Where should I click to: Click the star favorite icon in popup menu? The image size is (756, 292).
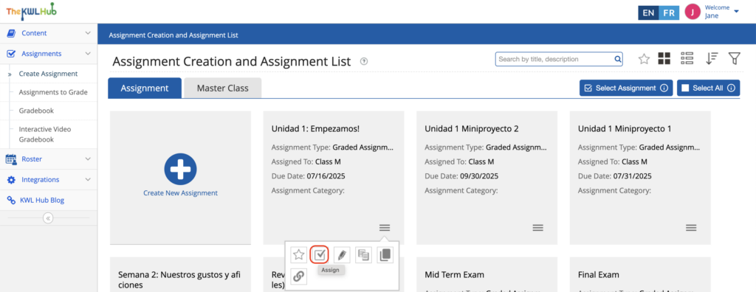pyautogui.click(x=298, y=254)
